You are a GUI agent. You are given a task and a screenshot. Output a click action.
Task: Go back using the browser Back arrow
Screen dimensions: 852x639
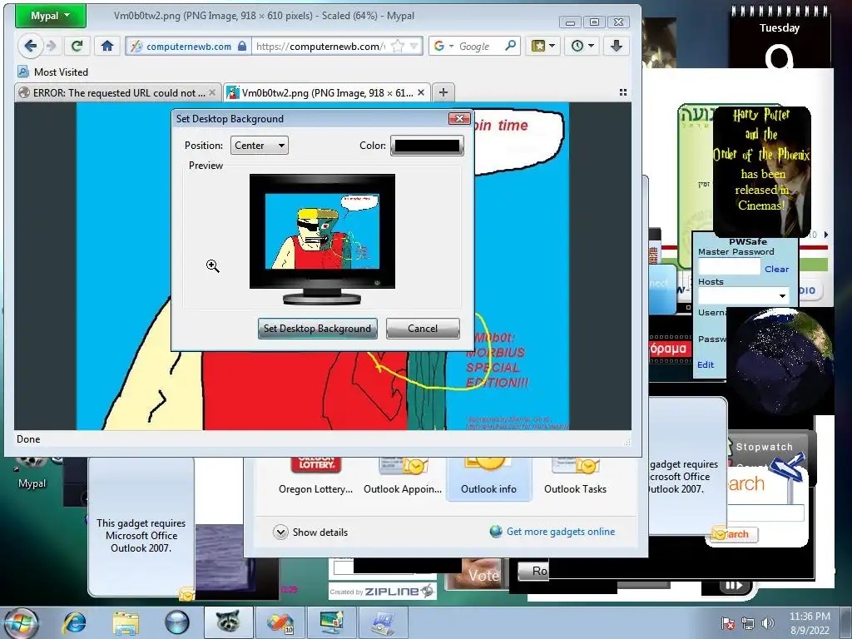[31, 47]
